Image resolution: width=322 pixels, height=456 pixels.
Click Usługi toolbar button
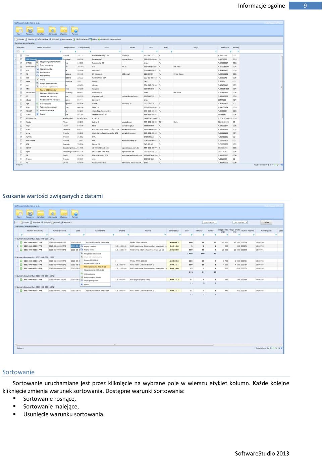[x=94, y=39]
